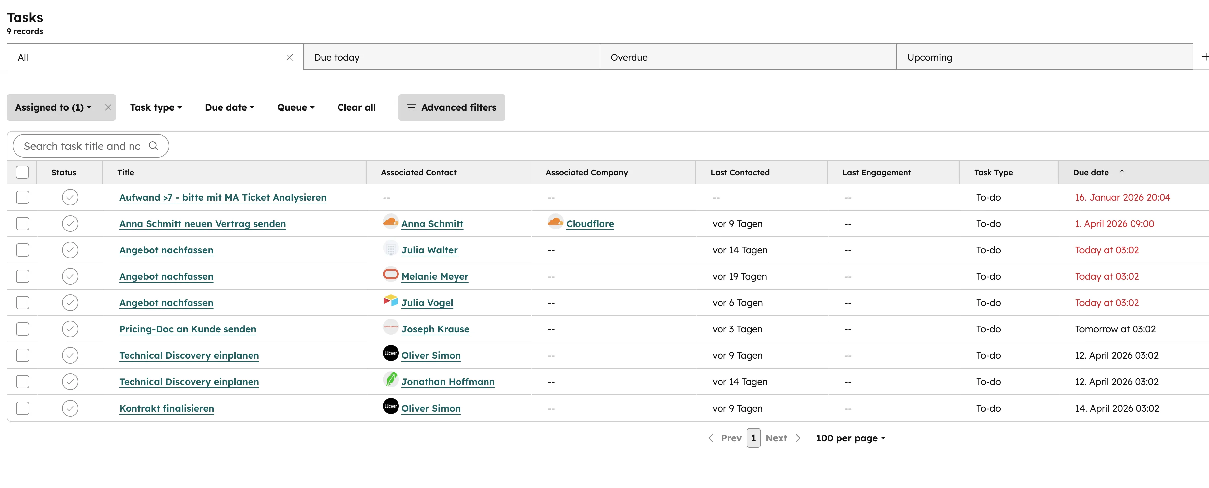Click the Robinhood icon beside Jonathan Hoffmann
Viewport: 1209px width, 488px height.
[390, 382]
